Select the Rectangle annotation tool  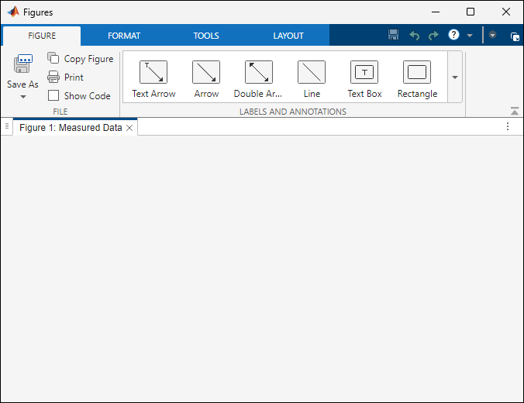tap(417, 79)
